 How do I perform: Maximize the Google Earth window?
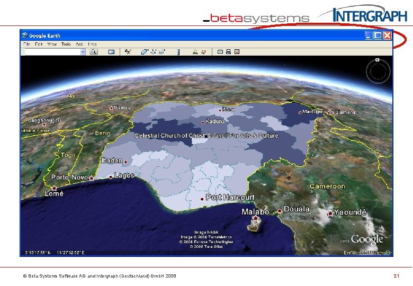coord(378,35)
